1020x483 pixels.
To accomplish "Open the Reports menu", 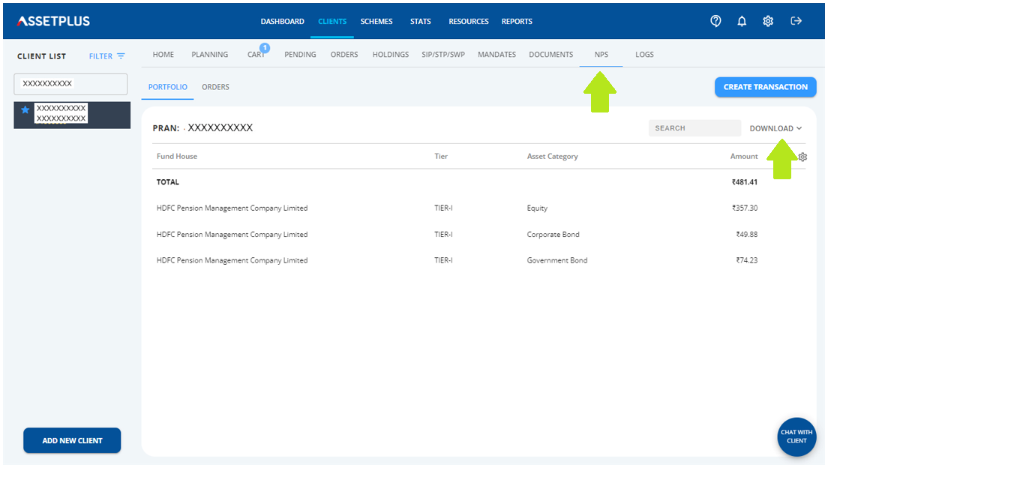I will pyautogui.click(x=517, y=22).
